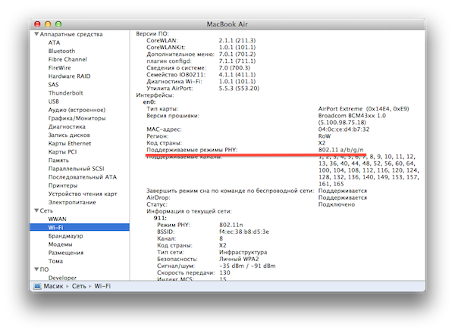The image size is (455, 333).
Task: Select the highlighted Wi-Fi item
Action: pos(80,227)
